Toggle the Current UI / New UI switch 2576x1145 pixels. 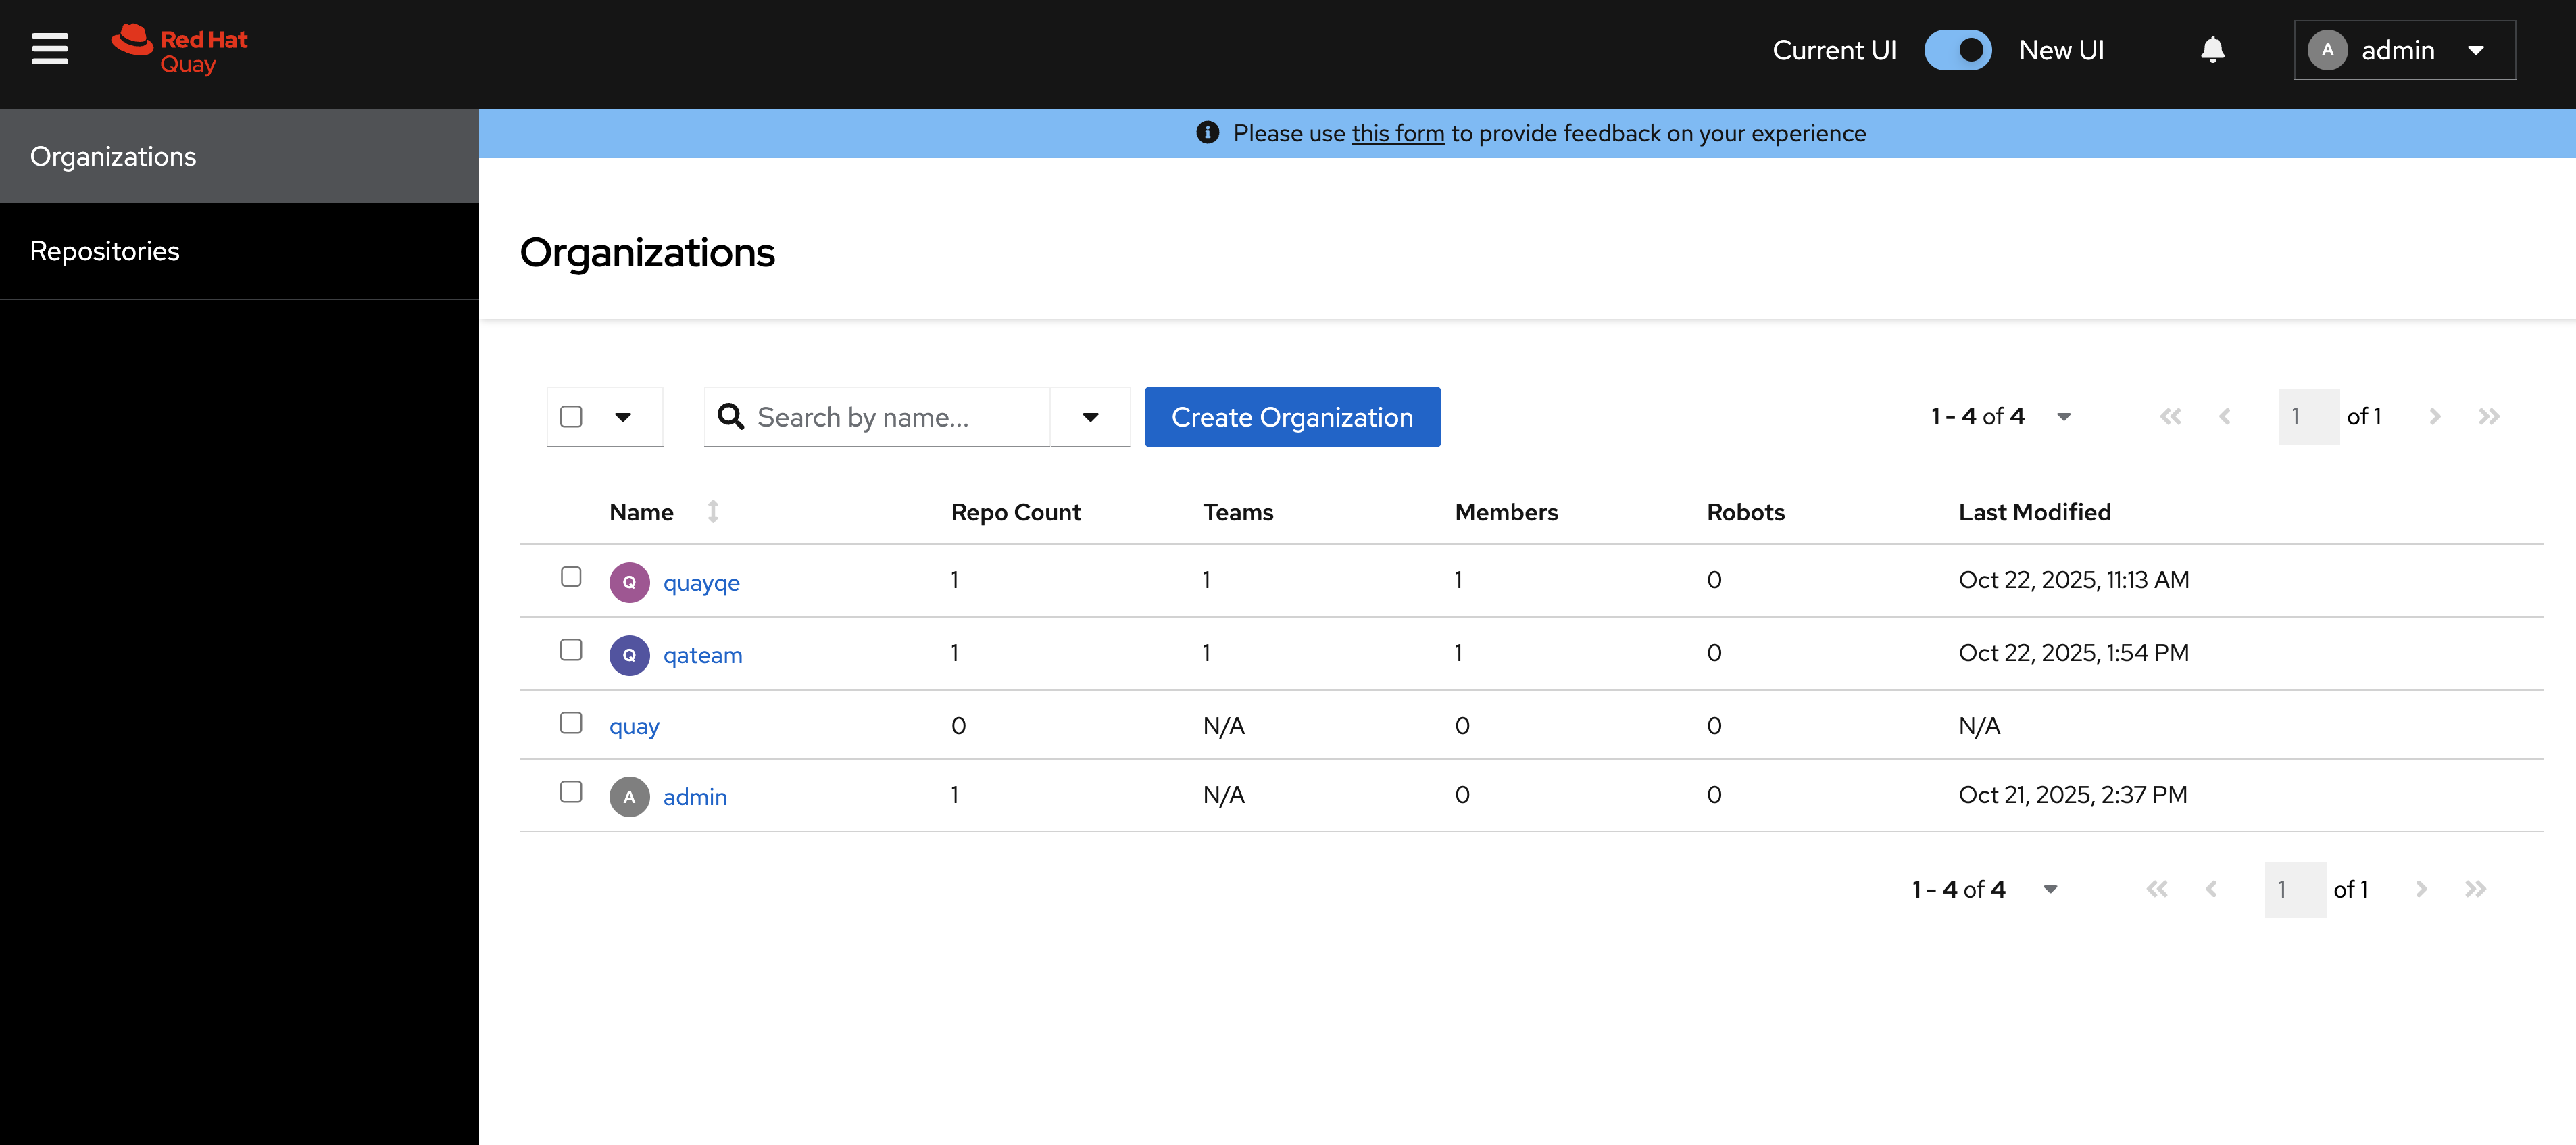point(1957,50)
